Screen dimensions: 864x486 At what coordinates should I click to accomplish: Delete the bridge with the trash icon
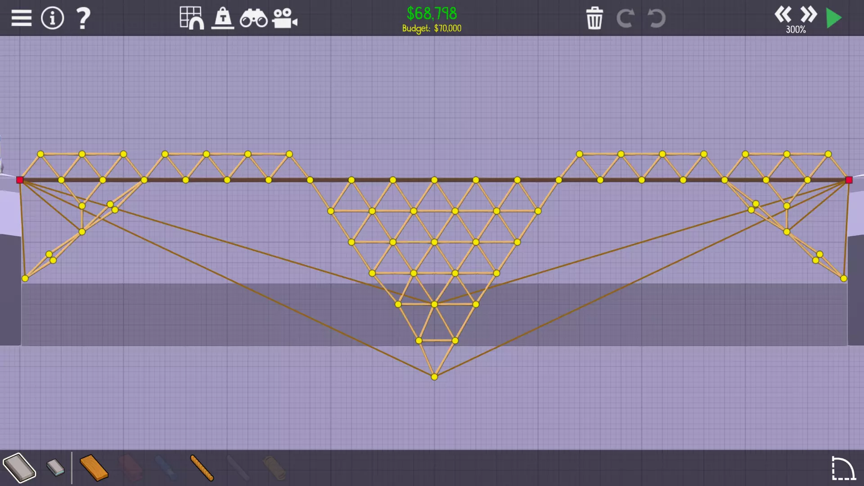[594, 18]
